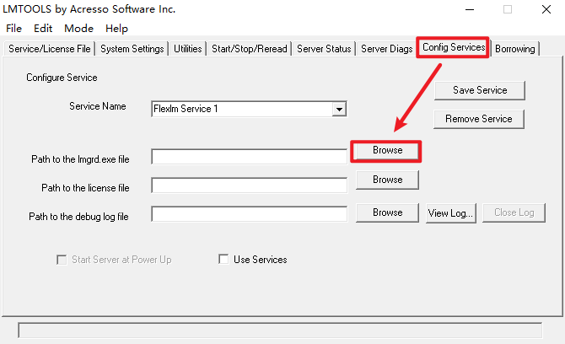Enable the Use Services checkbox
This screenshot has height=344, width=565.
[x=224, y=260]
